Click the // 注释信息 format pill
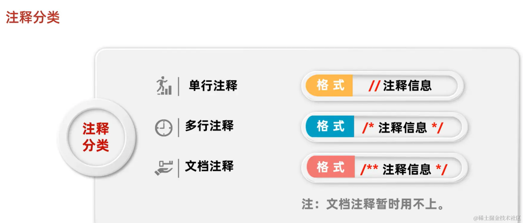 point(382,86)
